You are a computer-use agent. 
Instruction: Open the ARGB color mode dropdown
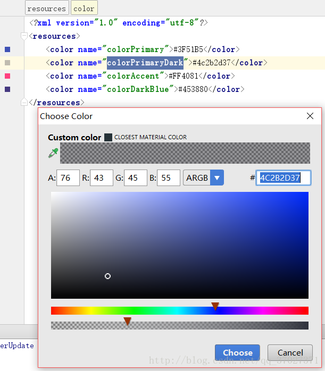pos(203,178)
